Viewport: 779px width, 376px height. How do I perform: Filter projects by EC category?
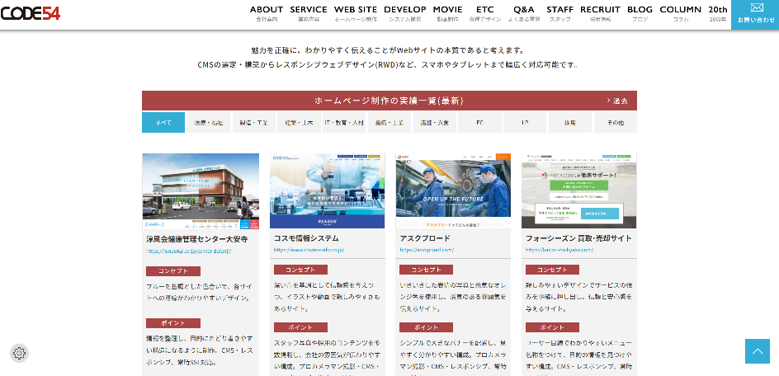[479, 123]
